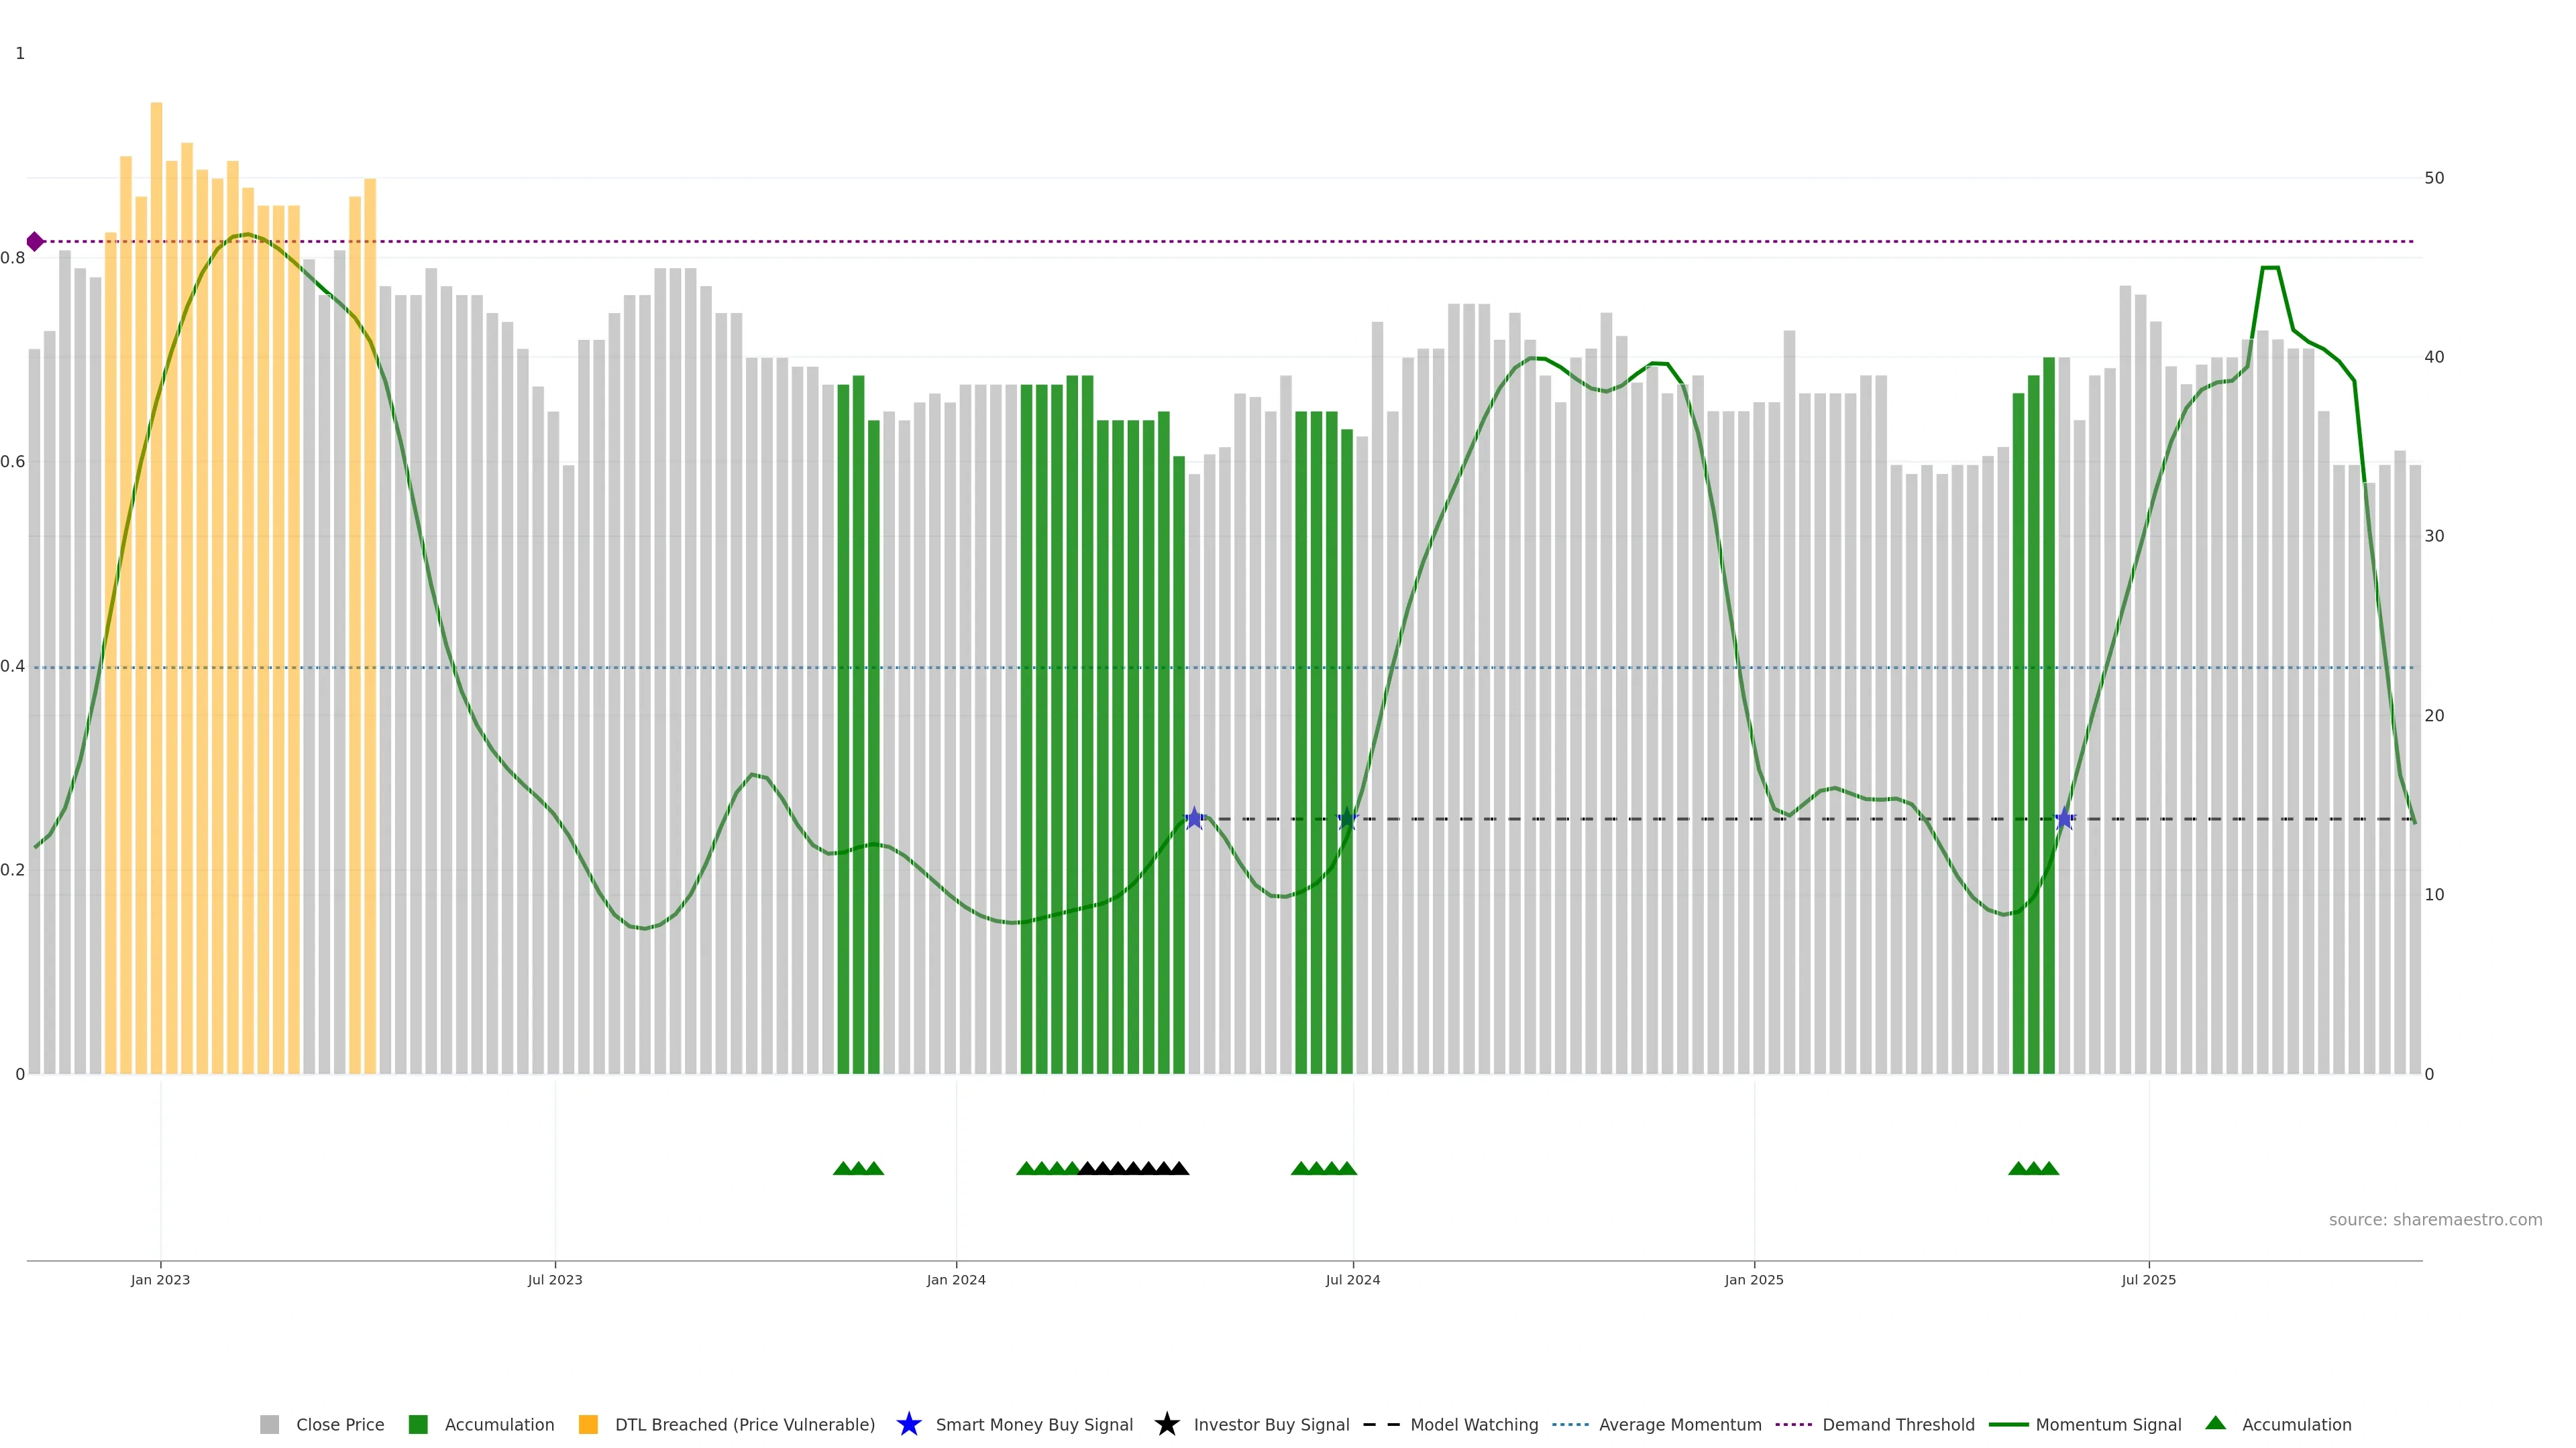
Task: Click the DTL Breached (Price Vulnerable) legend label
Action: (x=744, y=1425)
